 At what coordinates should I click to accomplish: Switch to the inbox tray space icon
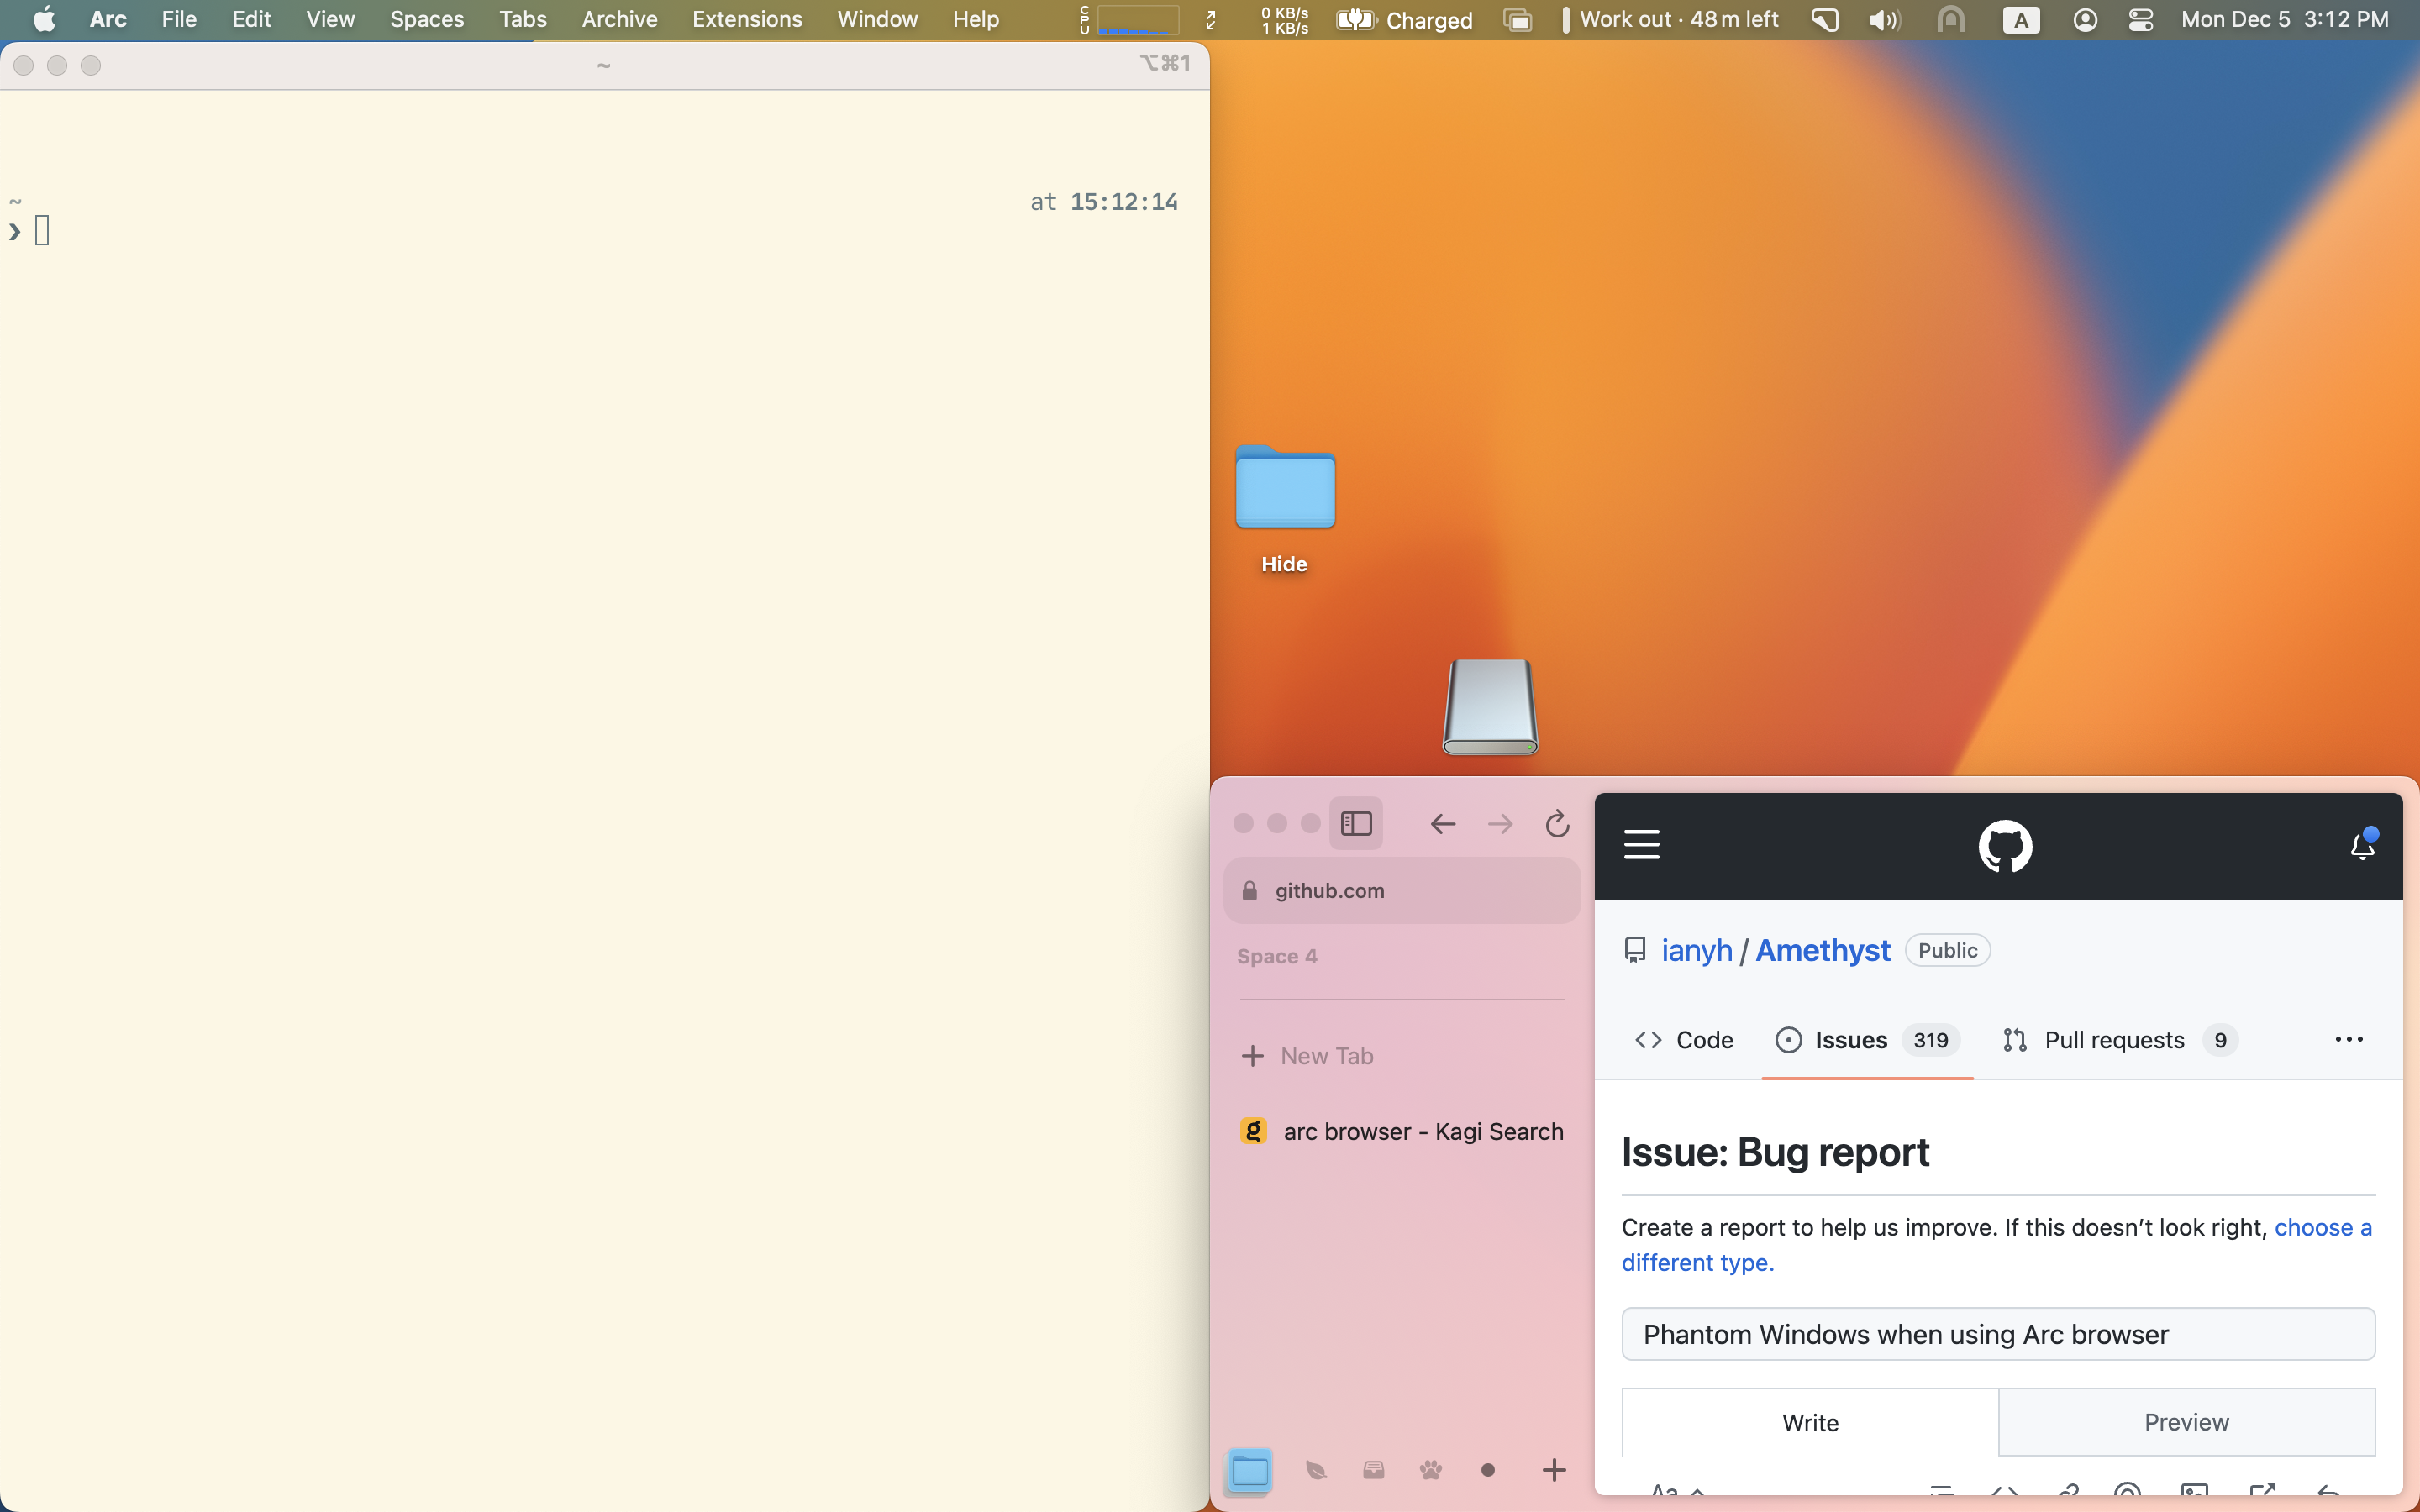click(x=1374, y=1470)
